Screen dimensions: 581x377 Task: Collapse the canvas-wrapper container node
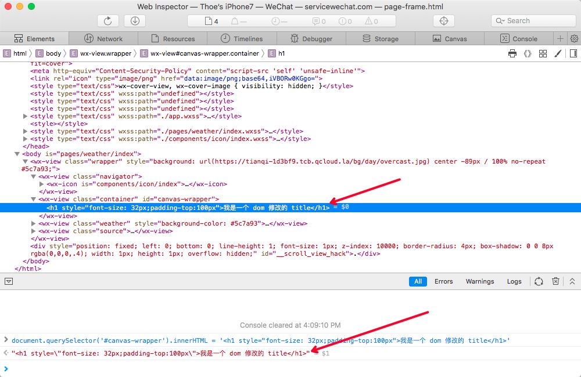pyautogui.click(x=33, y=199)
